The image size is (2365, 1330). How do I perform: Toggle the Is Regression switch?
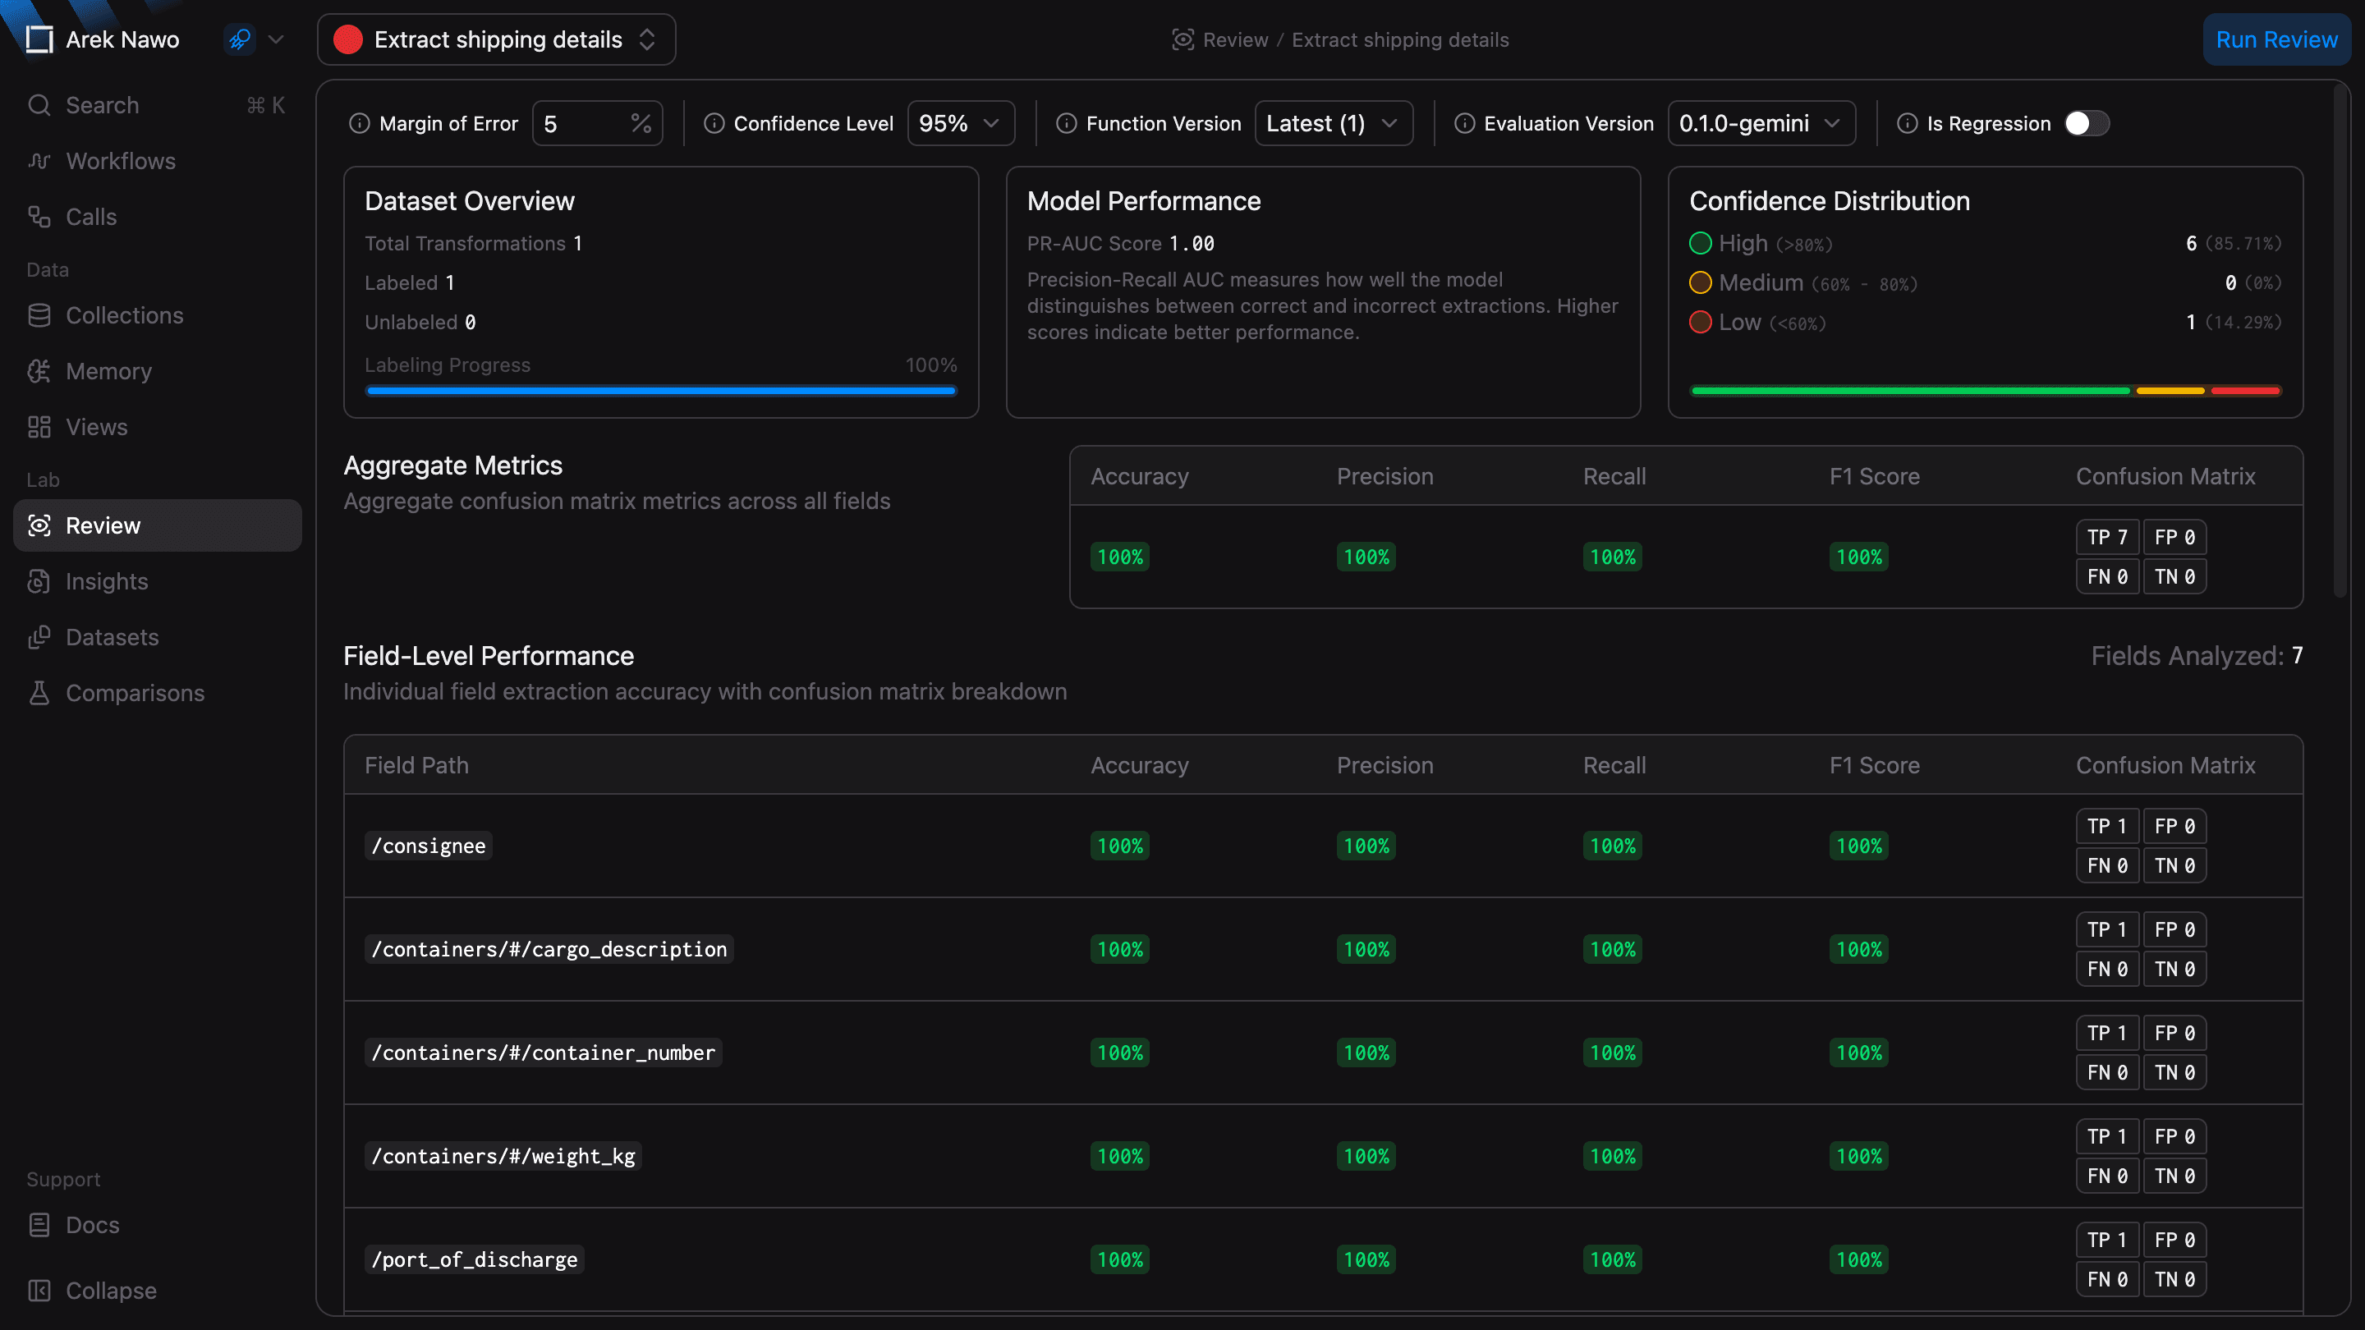tap(2086, 124)
